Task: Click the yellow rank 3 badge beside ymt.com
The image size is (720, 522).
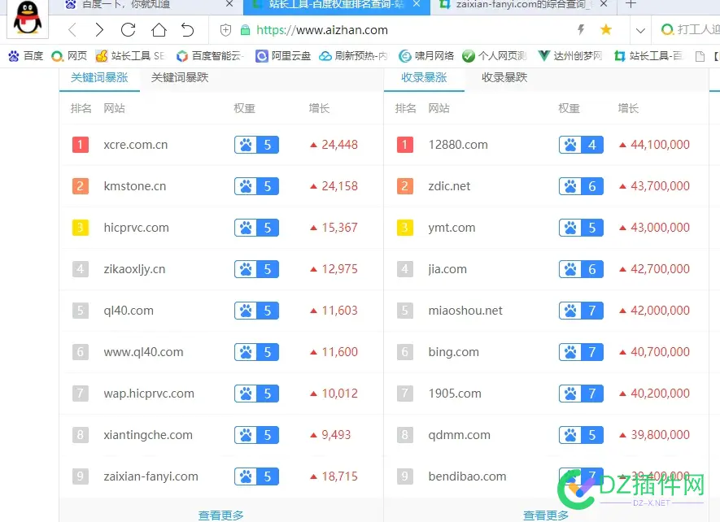Action: click(x=404, y=228)
